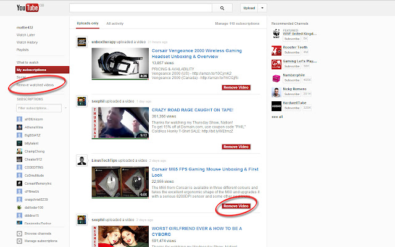The width and height of the screenshot is (395, 247).
Task: Open LinusTechTips channel avatar in feed
Action: pyautogui.click(x=82, y=161)
